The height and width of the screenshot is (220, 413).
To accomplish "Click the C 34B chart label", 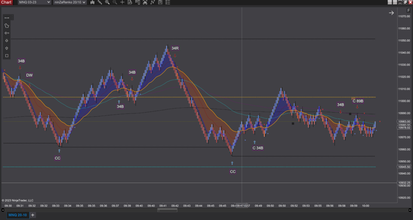I will [x=258, y=148].
